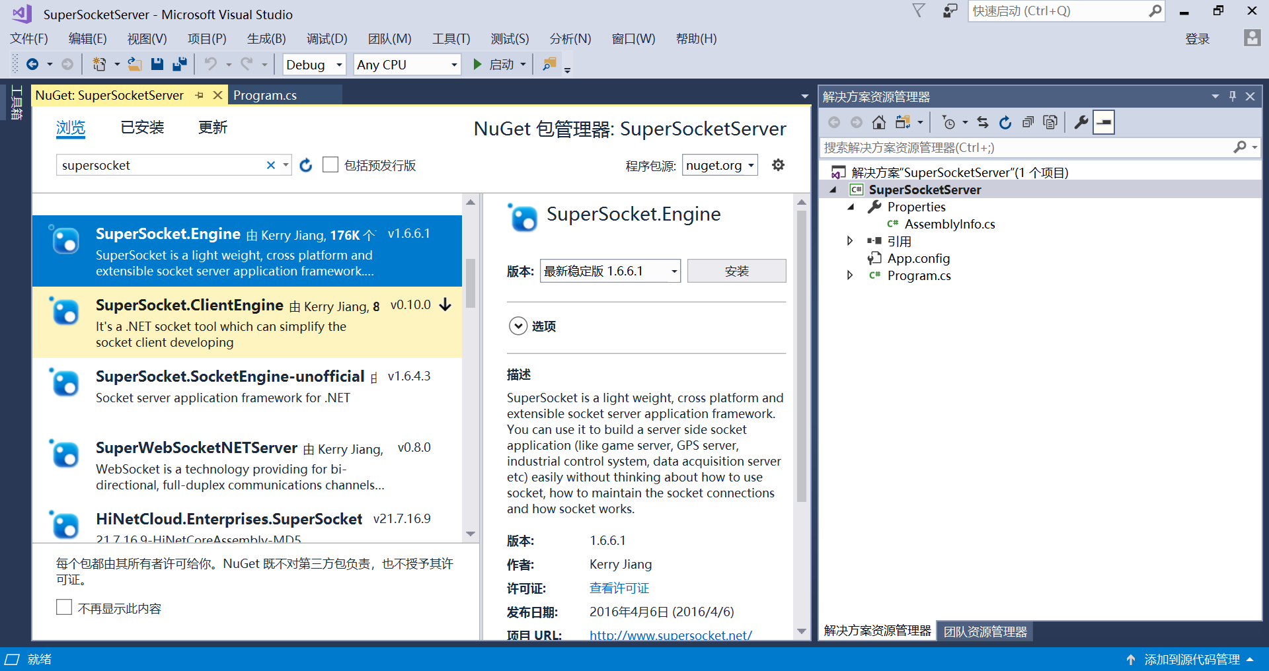Click the Home icon in Solution Explorer
1269x671 pixels.
click(x=879, y=122)
